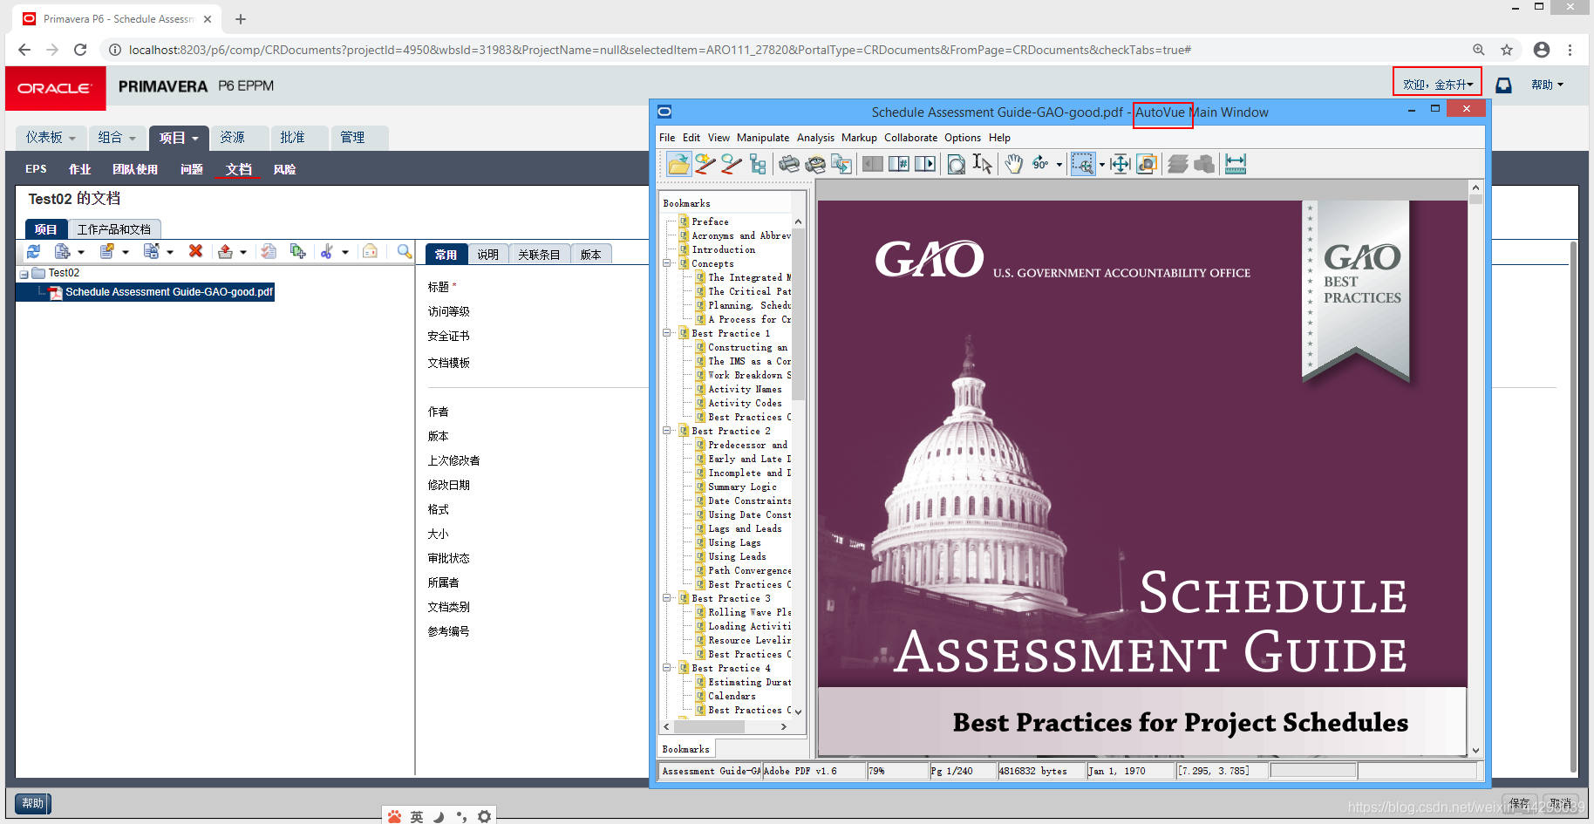
Task: Click the Print icon in AutoVue toolbar
Action: (789, 164)
